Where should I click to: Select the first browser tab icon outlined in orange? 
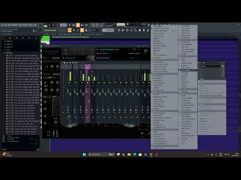[3, 38]
